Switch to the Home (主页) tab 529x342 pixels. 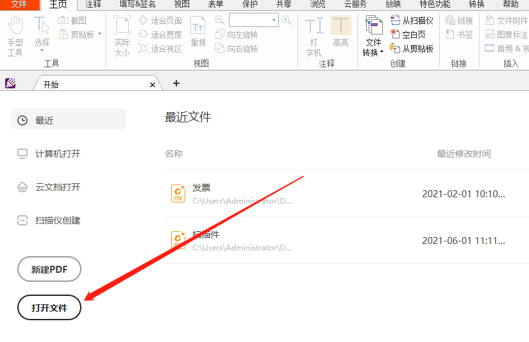tap(58, 4)
